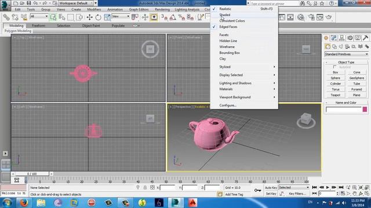
Task: Select Clay shading mode
Action: [x=244, y=59]
